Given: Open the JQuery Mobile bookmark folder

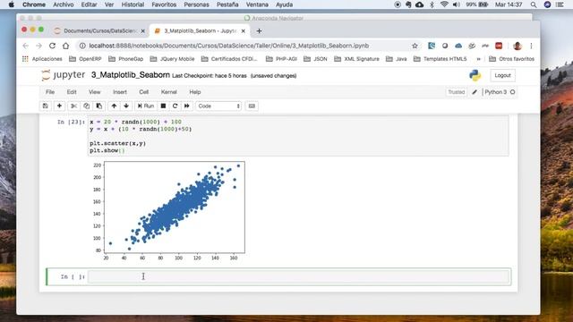Looking at the screenshot, I should (x=172, y=59).
